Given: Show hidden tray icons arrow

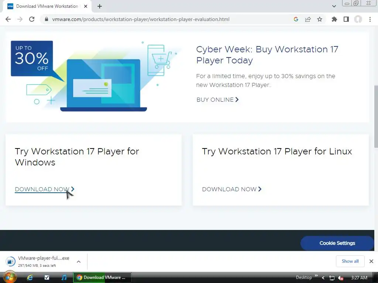Looking at the screenshot, I should pyautogui.click(x=323, y=278).
